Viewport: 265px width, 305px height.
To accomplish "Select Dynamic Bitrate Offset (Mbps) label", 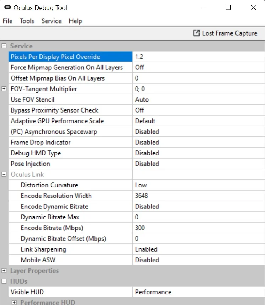I will (x=63, y=239).
